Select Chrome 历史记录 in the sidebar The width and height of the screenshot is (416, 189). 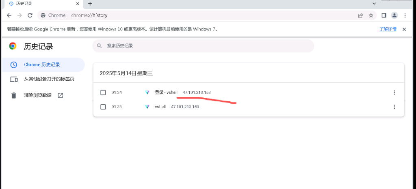(42, 64)
